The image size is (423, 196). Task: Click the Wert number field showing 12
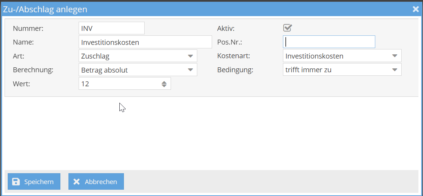point(119,84)
